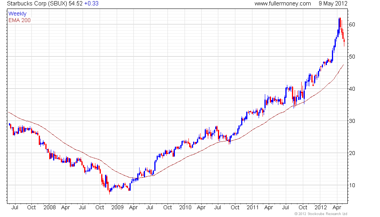
Task: Click the Apr label after 2009
Action: click(x=133, y=208)
